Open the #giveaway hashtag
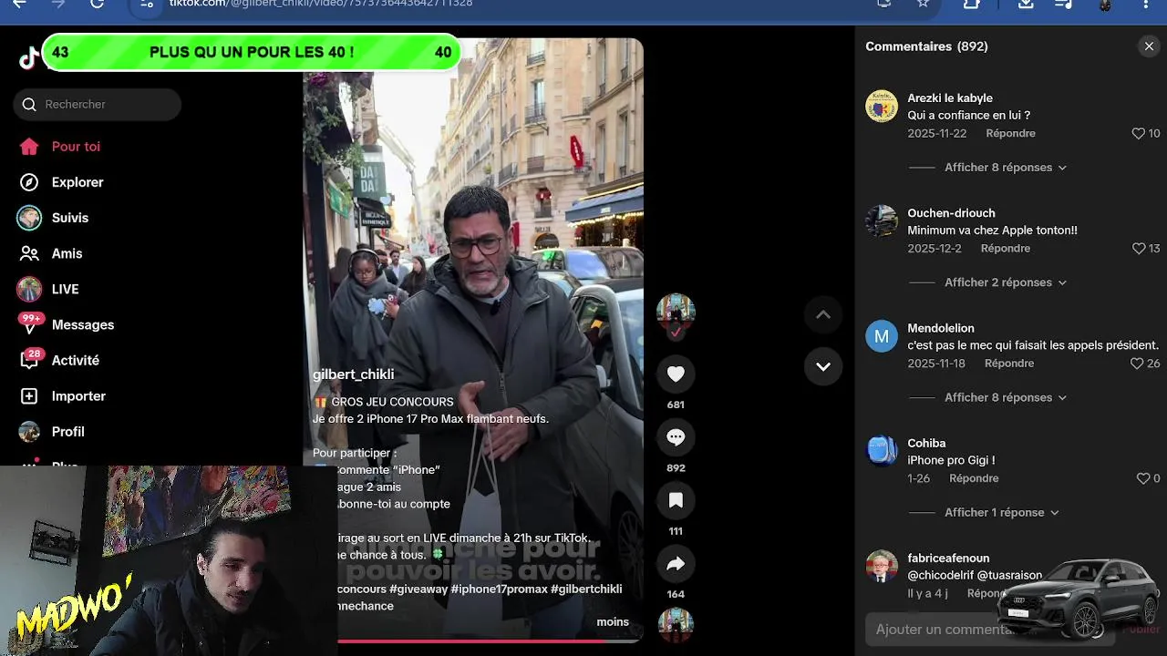Viewport: 1167px width, 656px height. point(418,589)
